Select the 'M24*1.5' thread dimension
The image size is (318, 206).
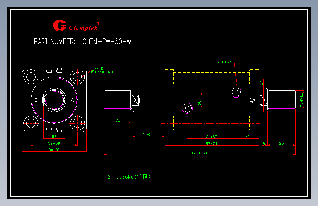coord(301,100)
